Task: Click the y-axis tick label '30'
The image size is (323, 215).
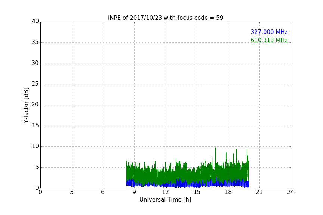Action: [x=35, y=63]
